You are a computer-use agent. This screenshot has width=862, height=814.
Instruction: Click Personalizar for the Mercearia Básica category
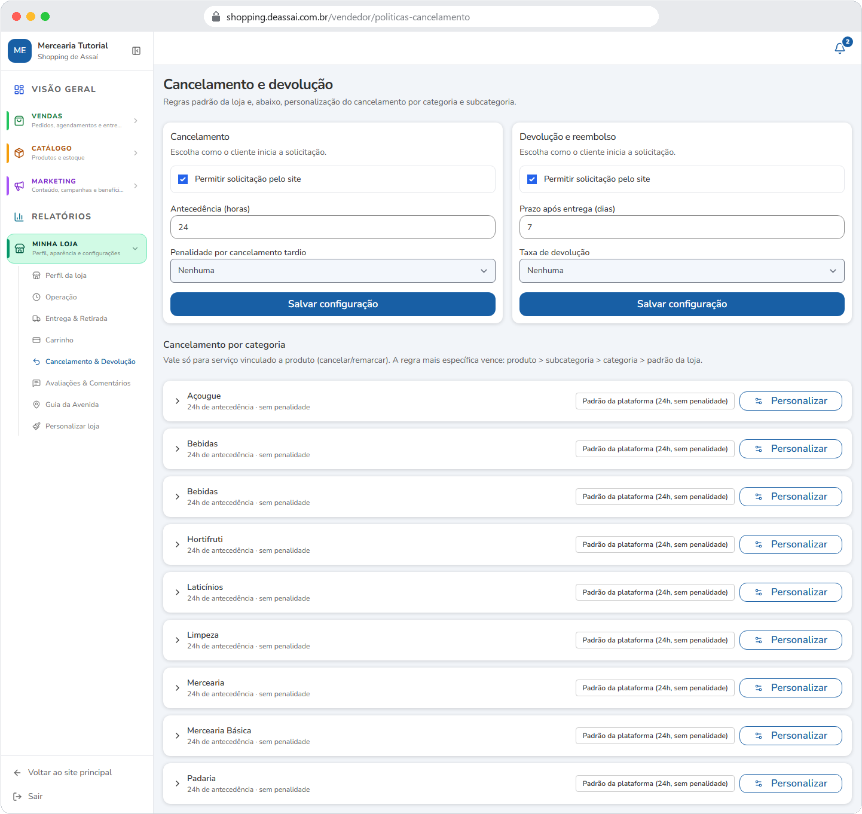coord(791,736)
